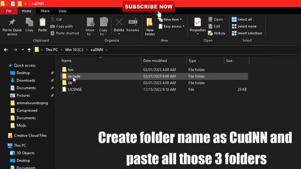Open recent locations dropdown arrow

point(23,50)
